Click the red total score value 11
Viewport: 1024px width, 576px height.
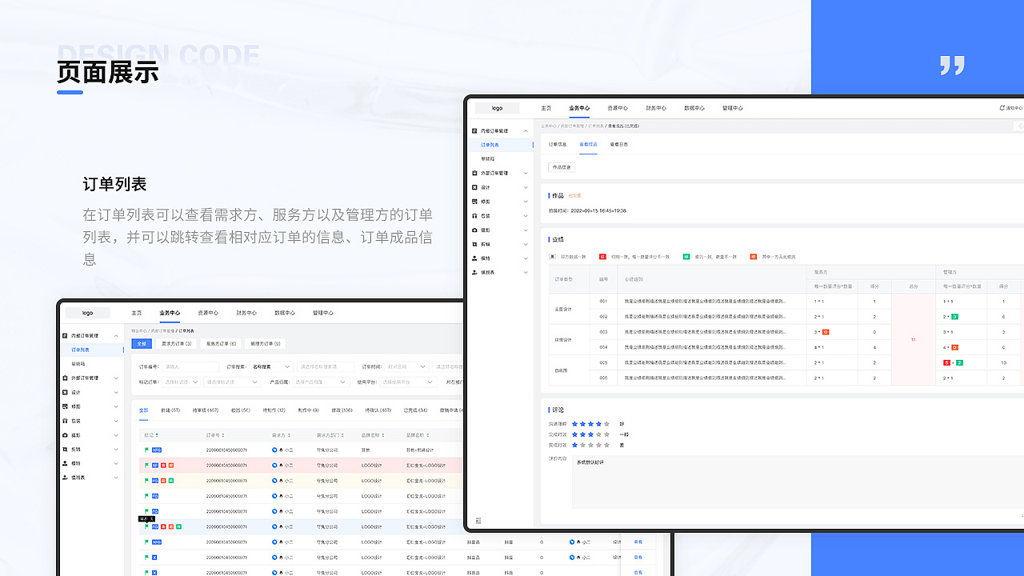coord(913,340)
